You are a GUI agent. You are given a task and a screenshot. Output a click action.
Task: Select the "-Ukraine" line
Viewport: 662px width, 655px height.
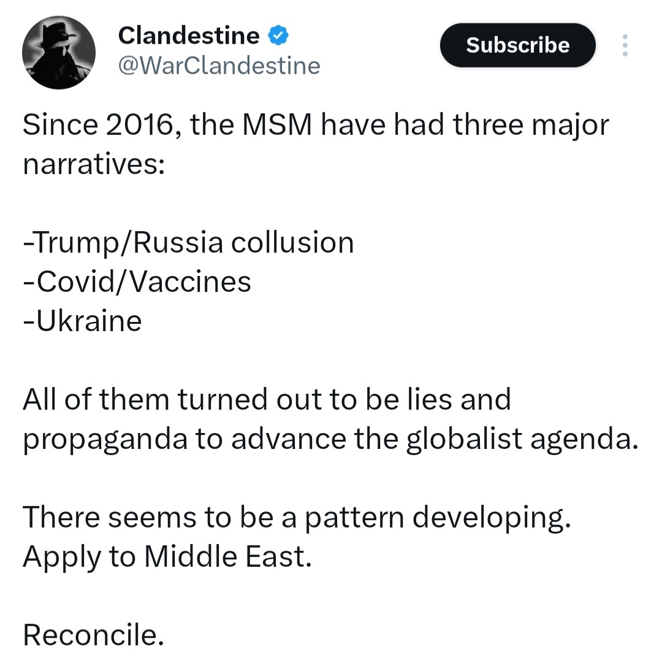pos(82,321)
